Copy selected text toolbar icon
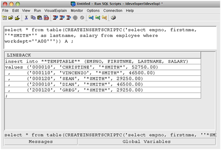The height and width of the screenshot is (150, 221). [x=33, y=18]
